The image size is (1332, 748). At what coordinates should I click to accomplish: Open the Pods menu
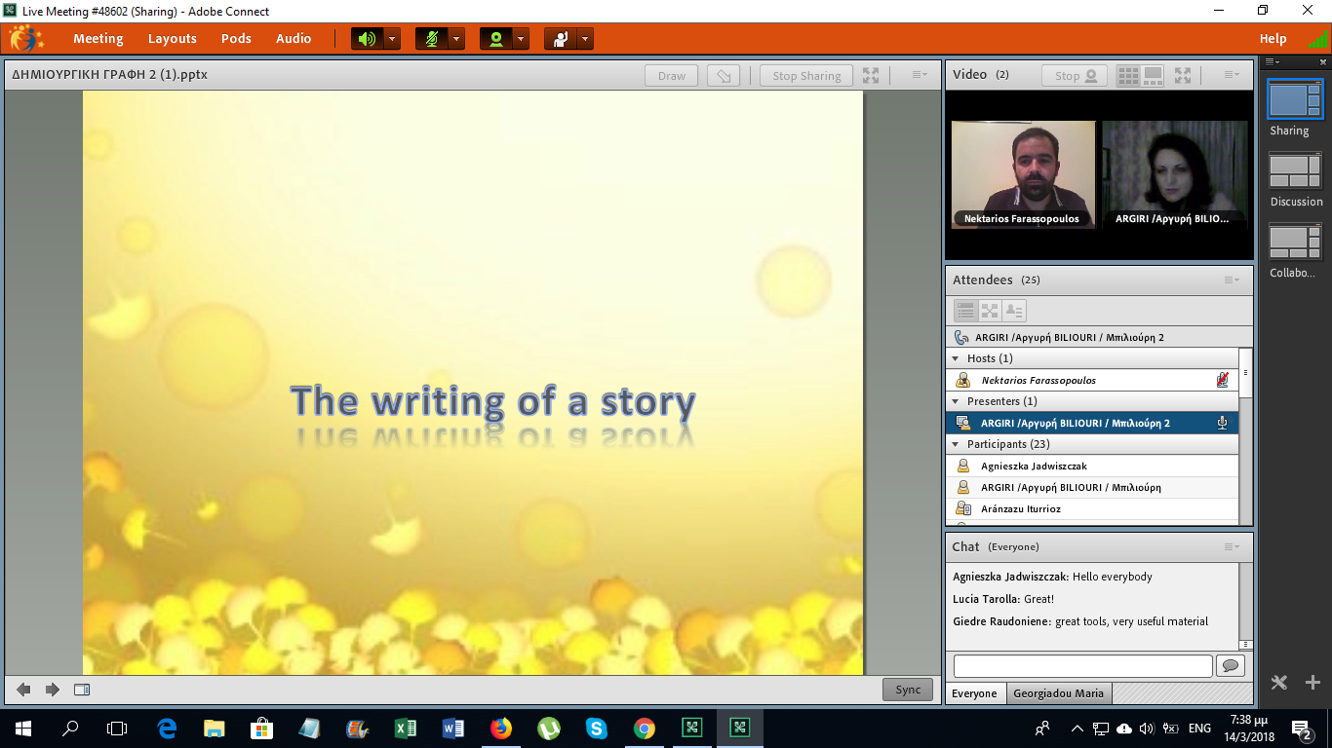tap(236, 39)
